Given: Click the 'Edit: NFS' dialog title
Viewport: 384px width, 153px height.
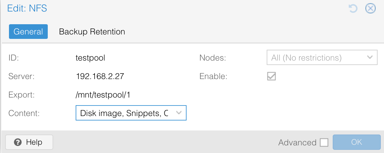Looking at the screenshot, I should 27,9.
